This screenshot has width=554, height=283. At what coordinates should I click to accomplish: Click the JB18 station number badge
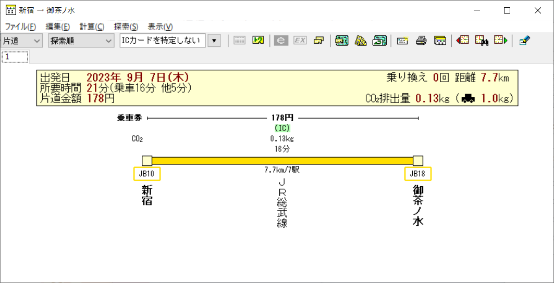click(x=418, y=174)
